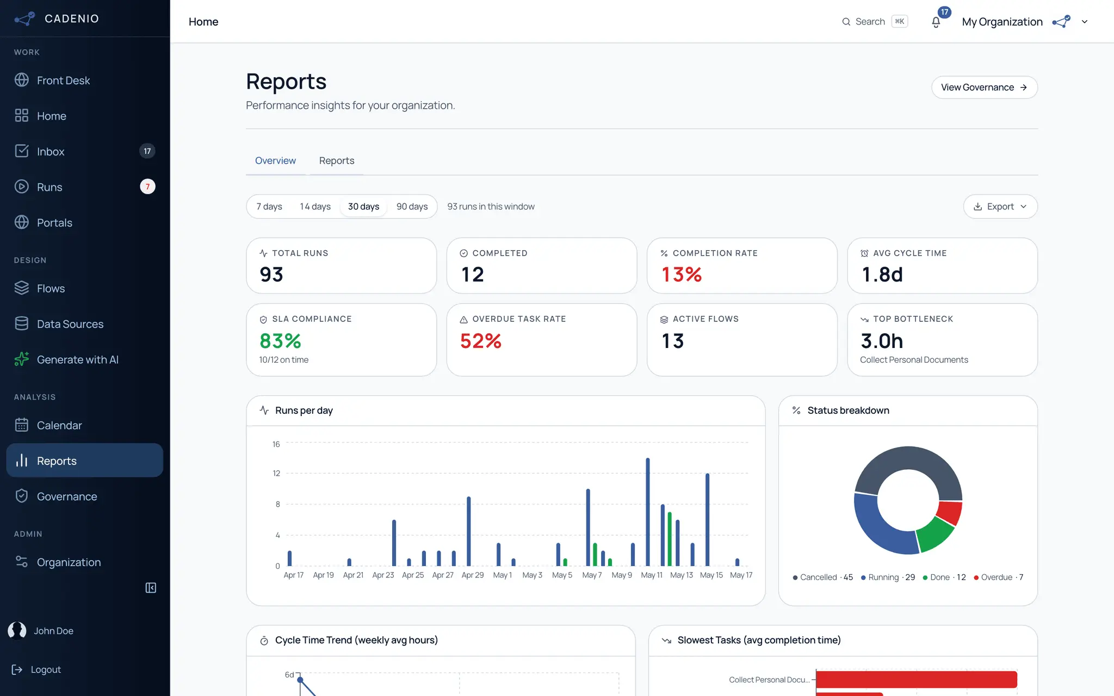Image resolution: width=1114 pixels, height=696 pixels.
Task: Click John Doe profile name
Action: [x=53, y=631]
